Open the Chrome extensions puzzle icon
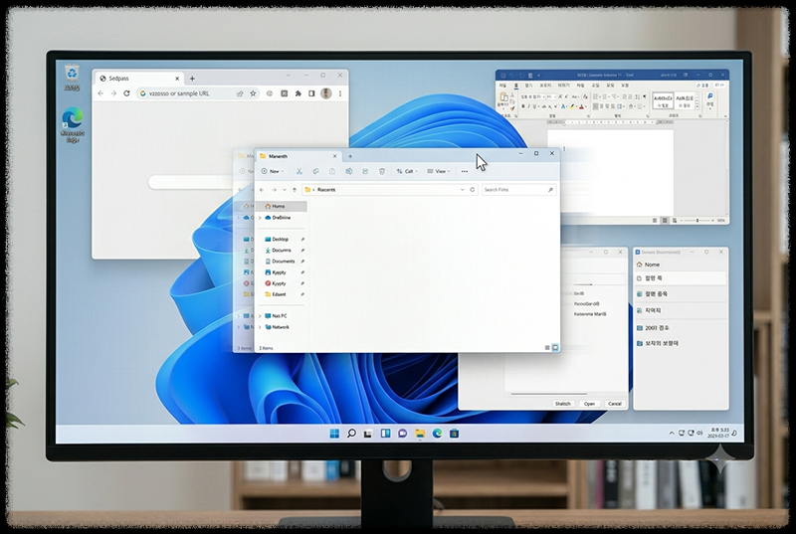Screen dimensions: 796x534 coord(298,93)
